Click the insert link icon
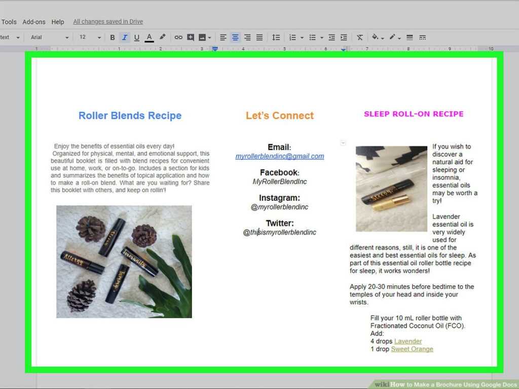The width and height of the screenshot is (519, 389). tap(178, 37)
